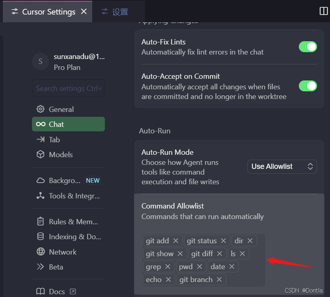Remove 'git status' from the allowlist
330x297 pixels.
point(223,241)
